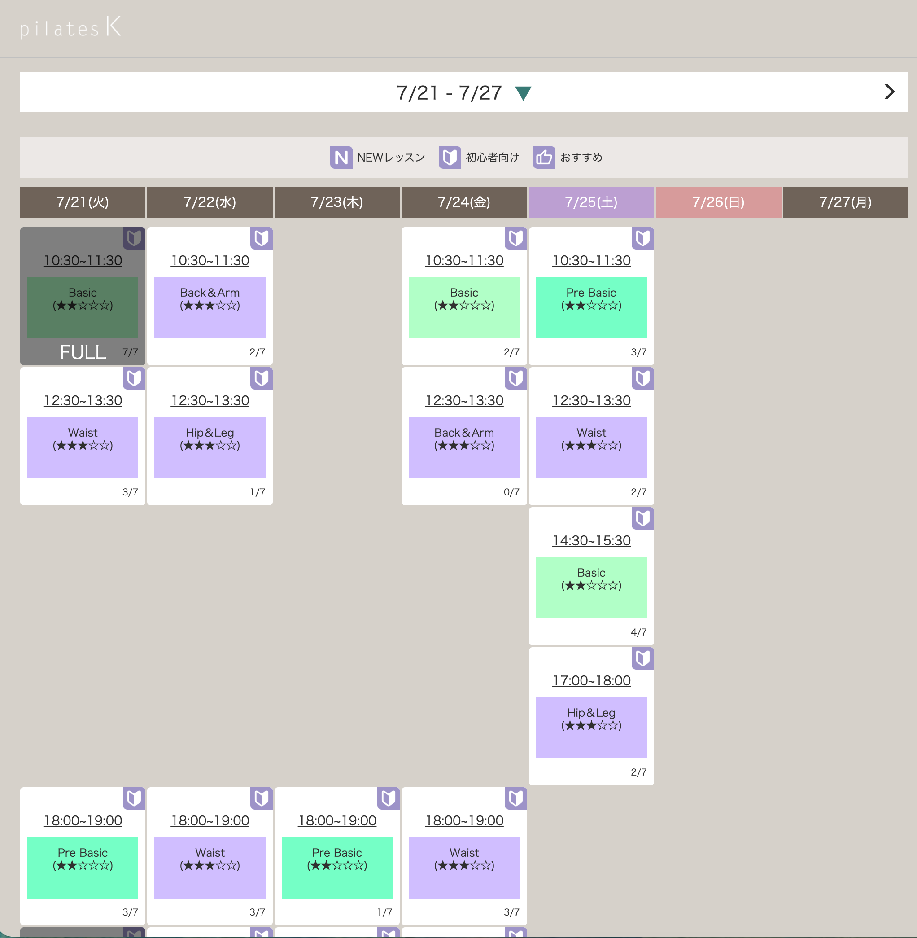The height and width of the screenshot is (938, 917).
Task: Select the 7/25(土) day header
Action: 591,202
